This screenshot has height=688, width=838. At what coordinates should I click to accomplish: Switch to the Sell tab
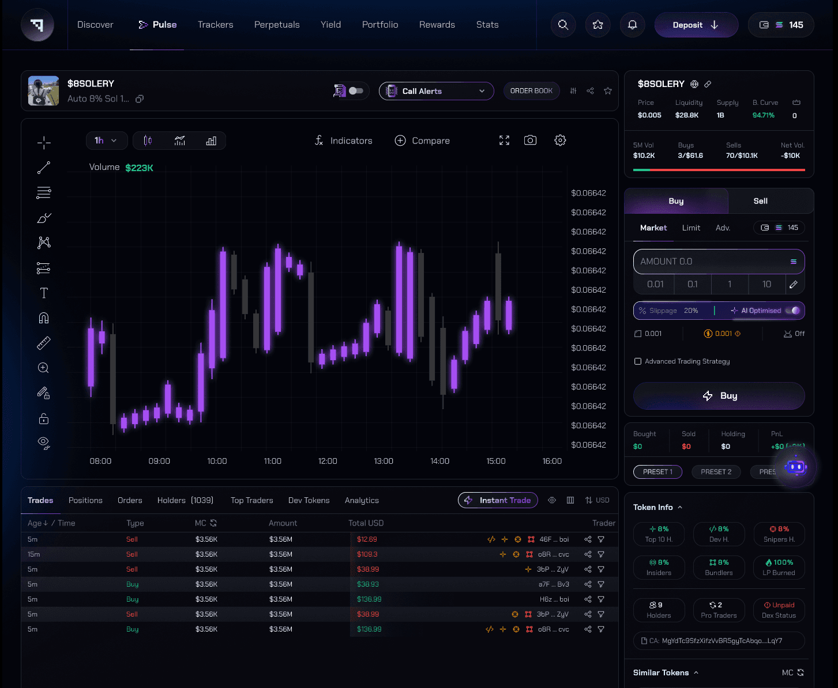click(x=760, y=201)
